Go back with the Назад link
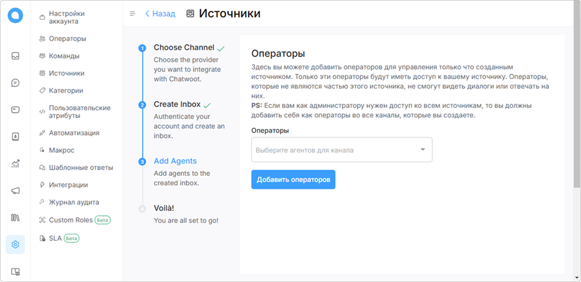The width and height of the screenshot is (581, 282). 160,14
